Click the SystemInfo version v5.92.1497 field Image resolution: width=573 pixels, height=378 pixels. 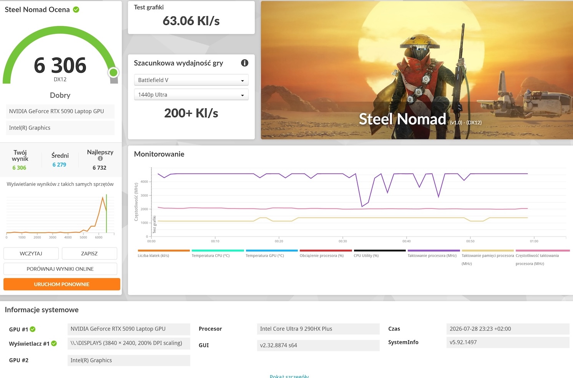508,342
